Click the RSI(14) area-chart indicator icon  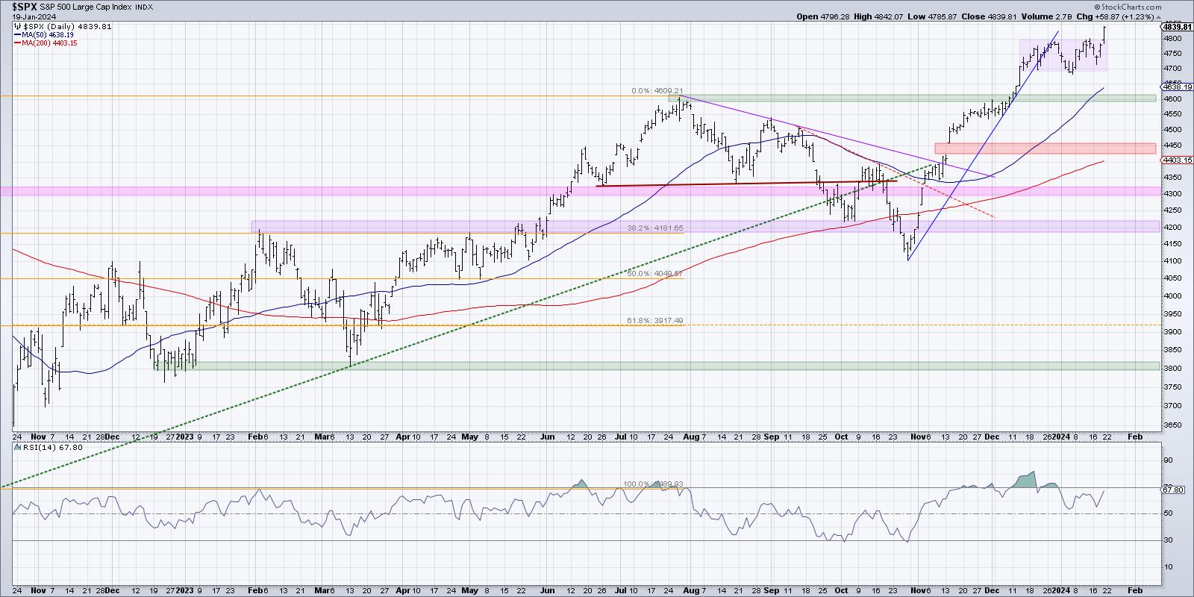tap(16, 448)
